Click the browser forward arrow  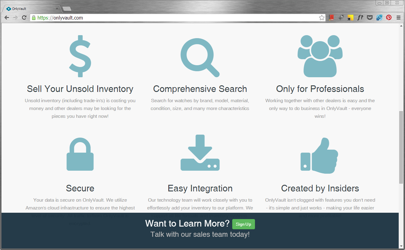point(15,18)
